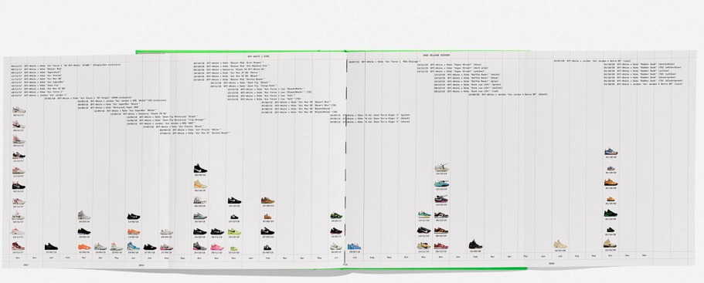Click the SHOE RELEASE HISTORY page heading
This screenshot has width=704, height=283.
437,55
